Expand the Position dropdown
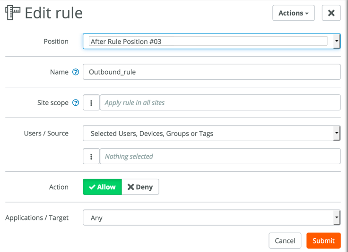Screen dimensions: 348x252 (336, 42)
